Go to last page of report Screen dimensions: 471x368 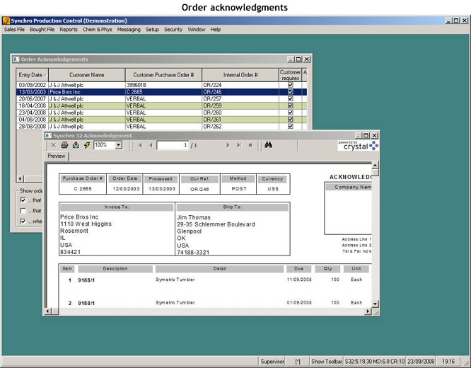click(239, 145)
